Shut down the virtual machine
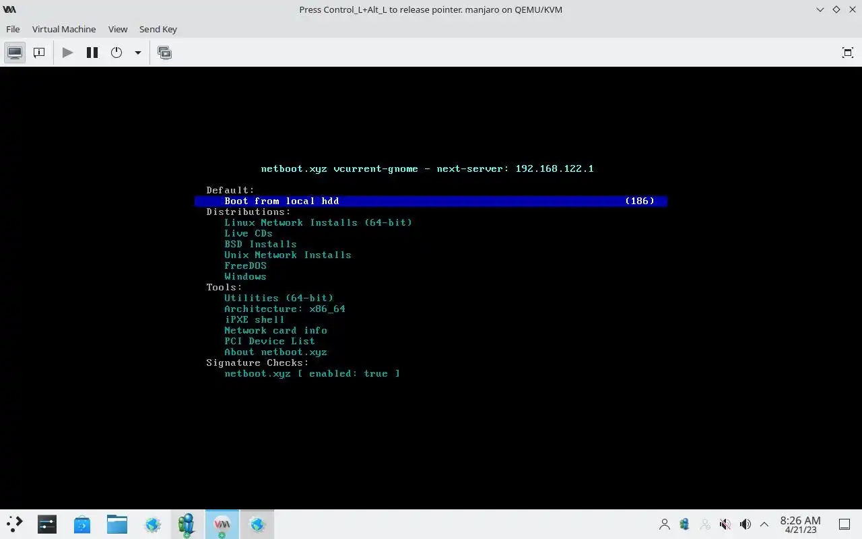 (117, 53)
